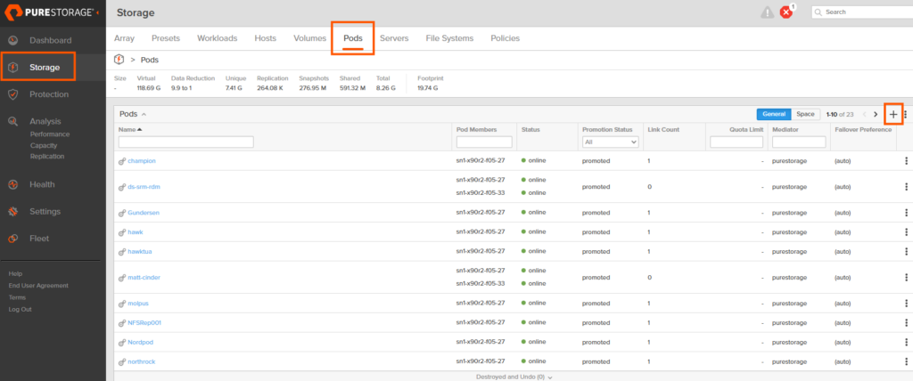Open Promotion Status filter dropdown
913x381 pixels.
(610, 142)
